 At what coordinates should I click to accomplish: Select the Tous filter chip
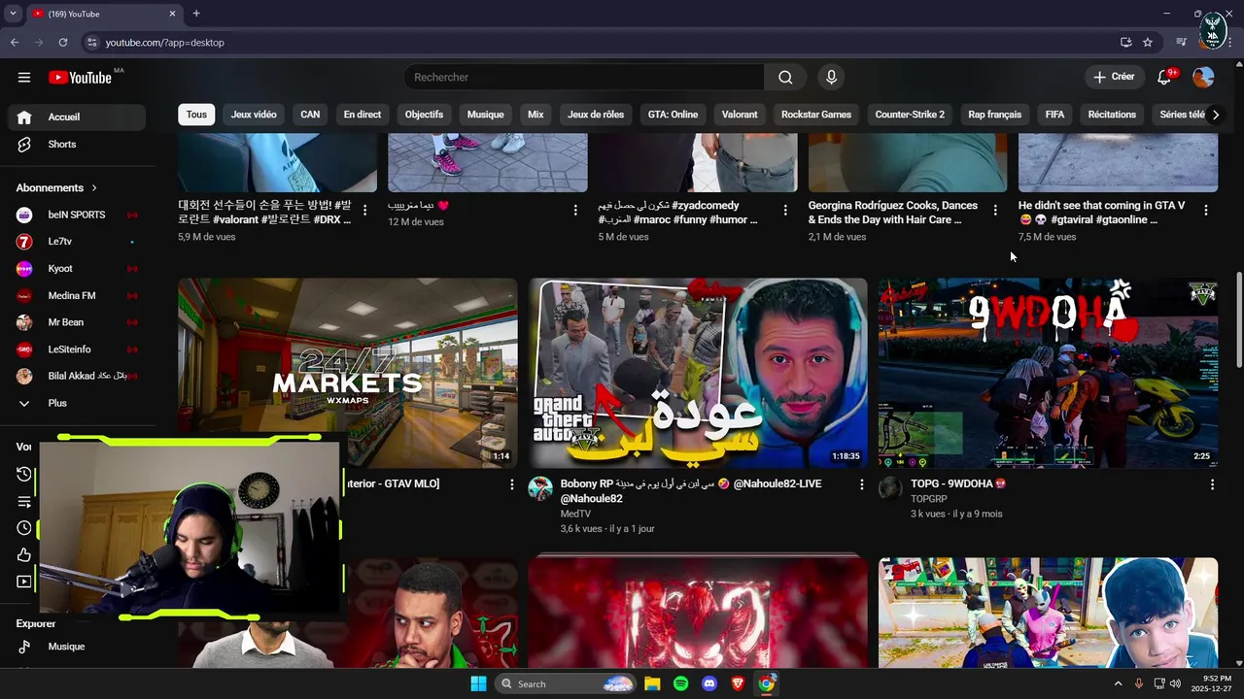[x=196, y=115]
